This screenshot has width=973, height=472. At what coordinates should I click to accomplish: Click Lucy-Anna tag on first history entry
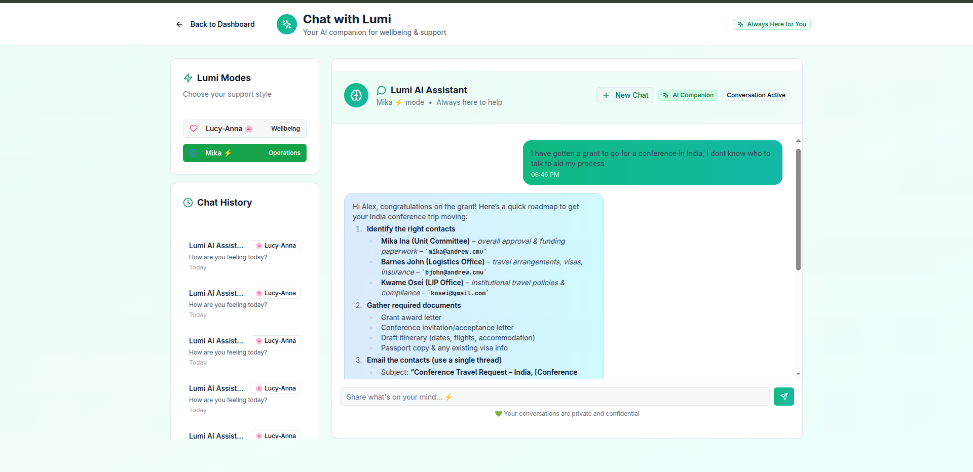coord(276,246)
